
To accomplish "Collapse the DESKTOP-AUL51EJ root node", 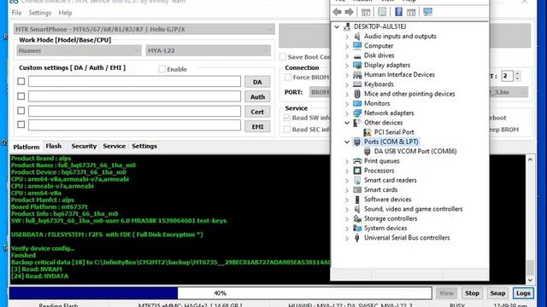I will tap(337, 26).
